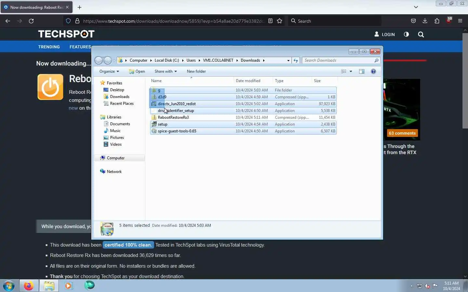Image resolution: width=468 pixels, height=292 pixels.
Task: Open view options dropdown arrow
Action: [351, 71]
